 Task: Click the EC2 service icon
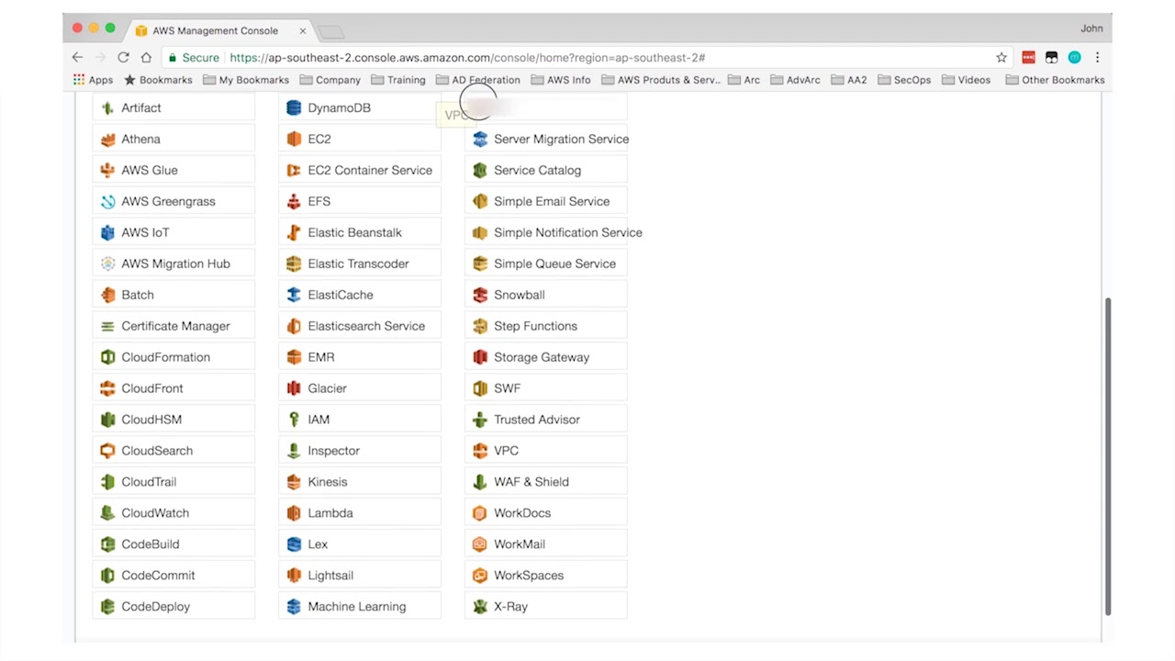[x=294, y=139]
